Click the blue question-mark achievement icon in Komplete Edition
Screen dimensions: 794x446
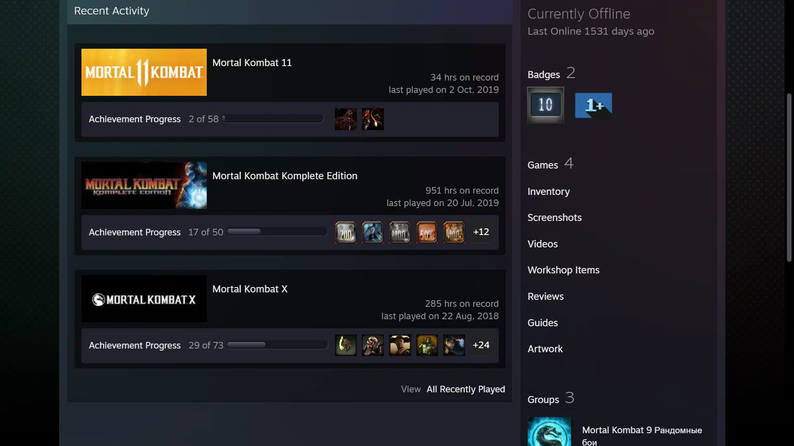coord(373,232)
